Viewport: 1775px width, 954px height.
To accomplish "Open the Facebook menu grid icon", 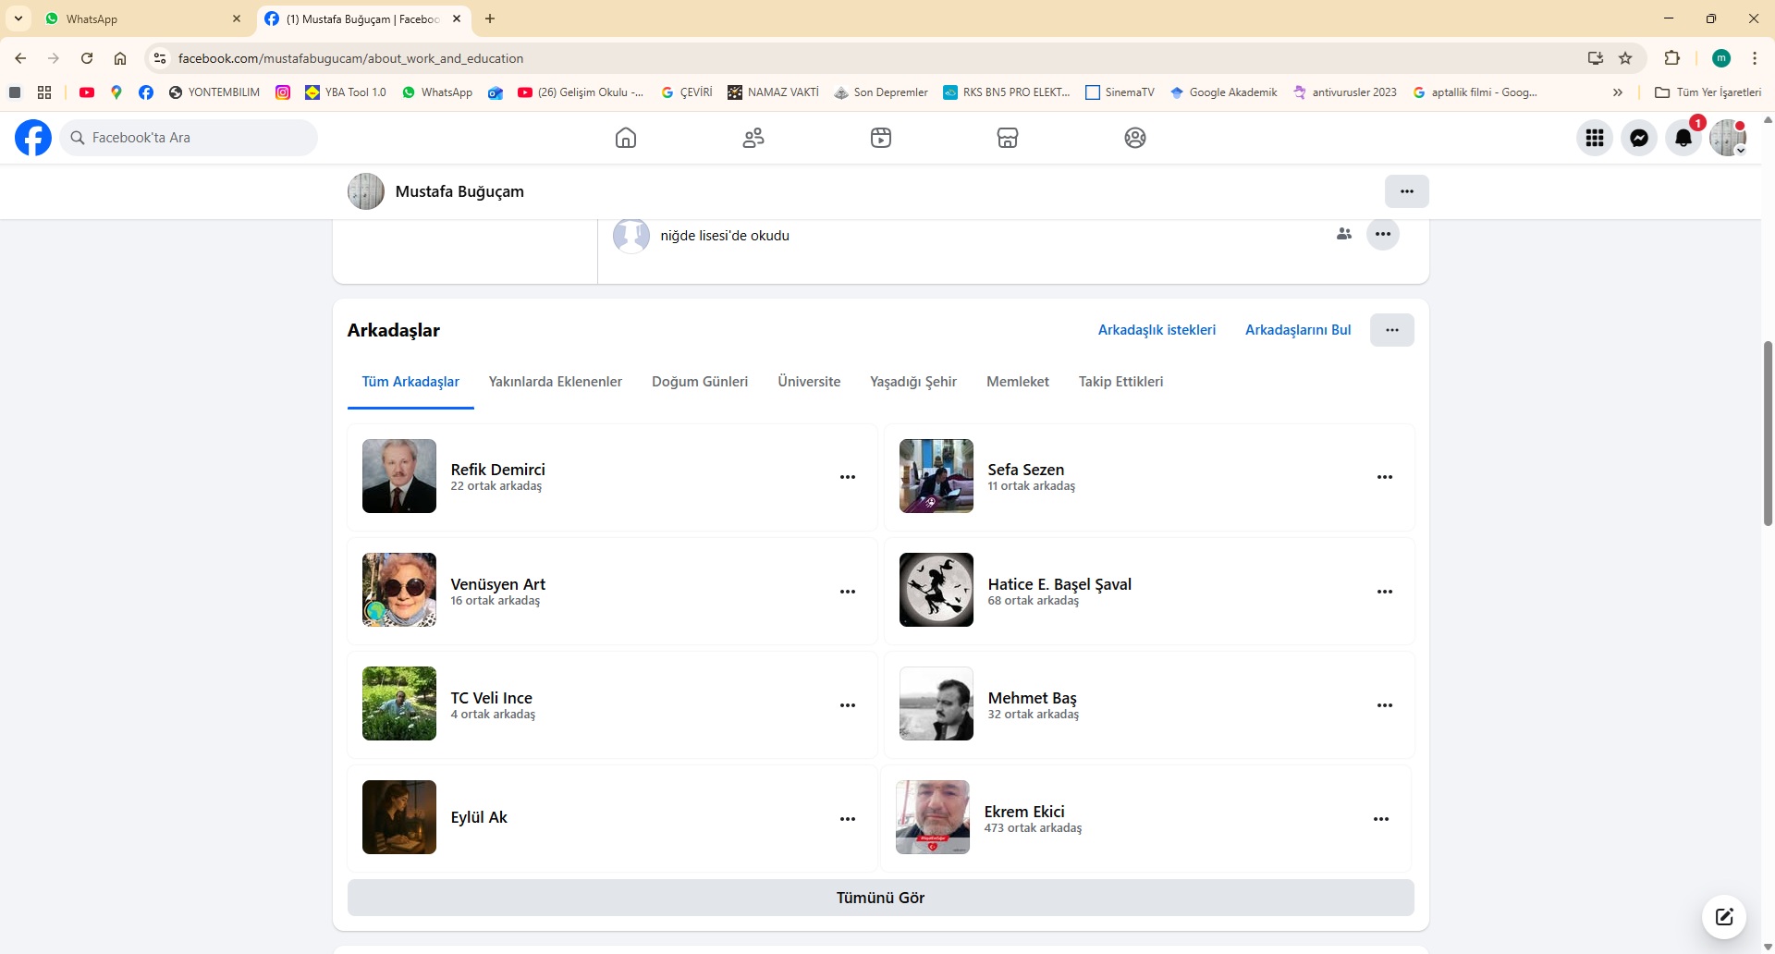I will 1595,138.
